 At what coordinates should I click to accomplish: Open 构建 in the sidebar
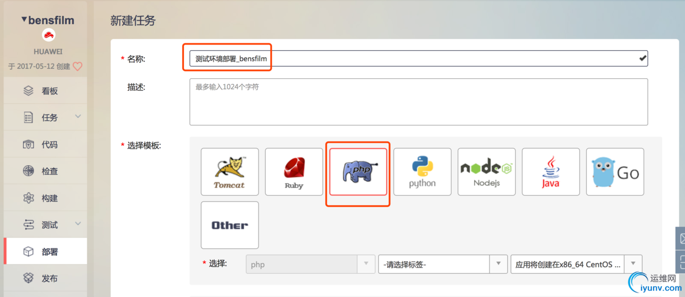click(45, 198)
